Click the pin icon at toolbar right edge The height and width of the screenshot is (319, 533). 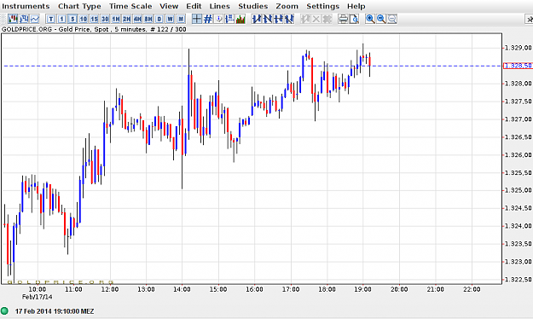tap(529, 20)
